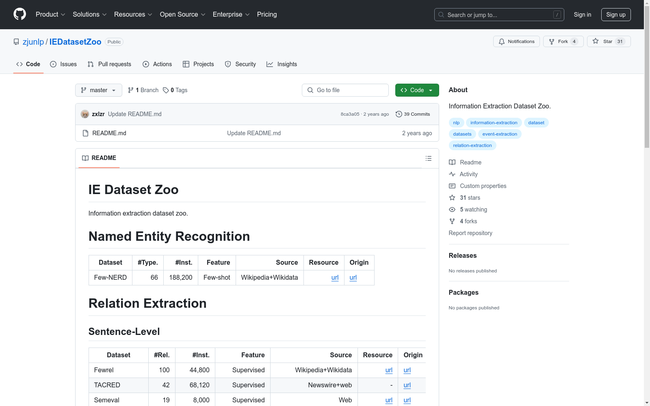Open the master branch dropdown
650x406 pixels.
(x=99, y=90)
